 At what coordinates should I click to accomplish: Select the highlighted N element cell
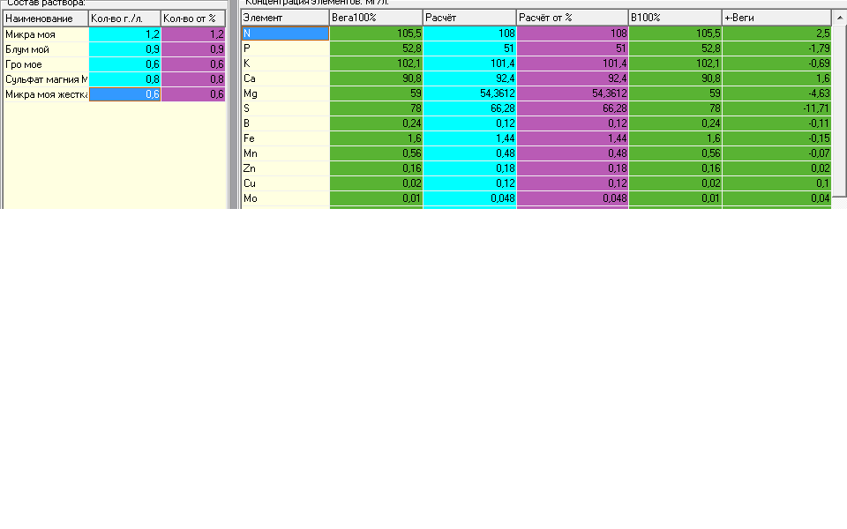[x=285, y=34]
